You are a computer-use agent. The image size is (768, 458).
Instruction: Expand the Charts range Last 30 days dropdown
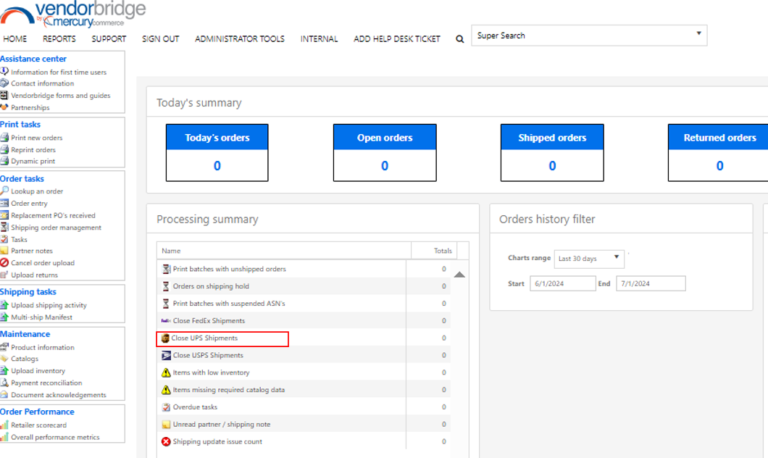(617, 257)
